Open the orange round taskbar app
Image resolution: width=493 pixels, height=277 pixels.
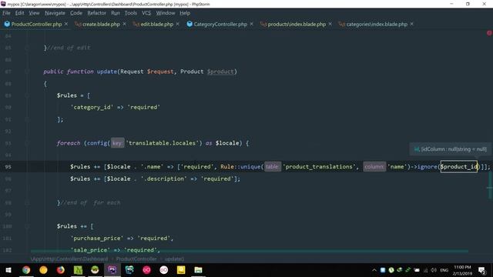point(43,270)
